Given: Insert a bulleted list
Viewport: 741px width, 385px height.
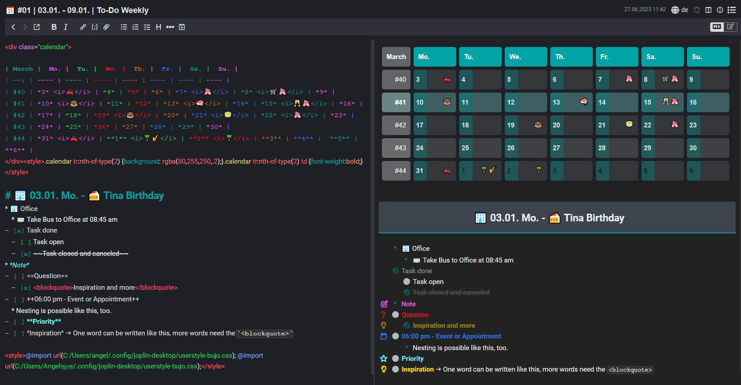Looking at the screenshot, I should pyautogui.click(x=124, y=27).
